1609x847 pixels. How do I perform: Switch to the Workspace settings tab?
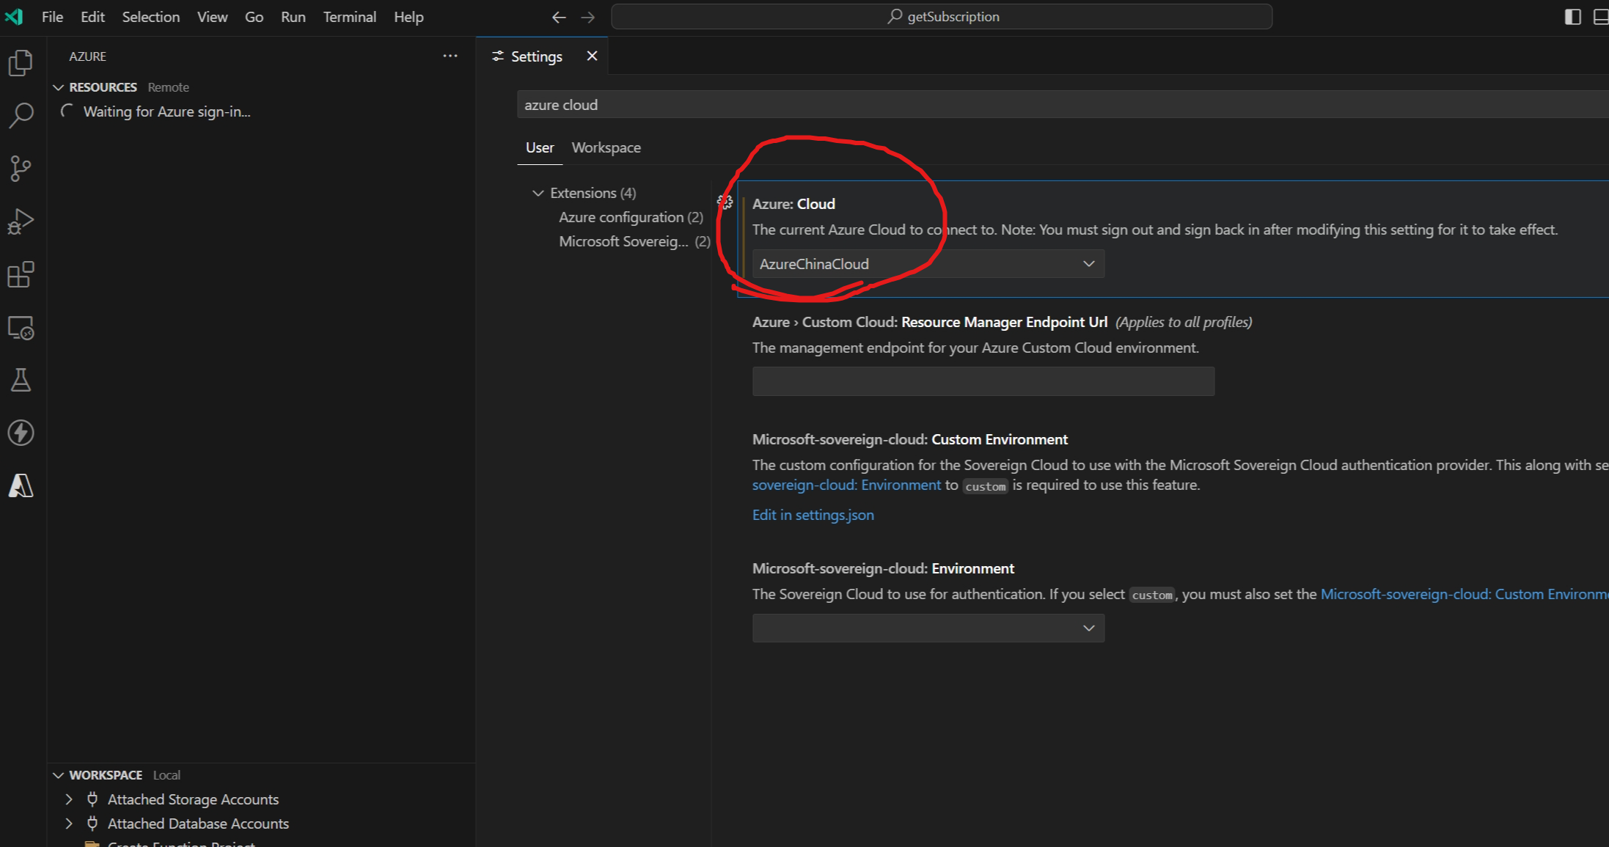(x=606, y=147)
